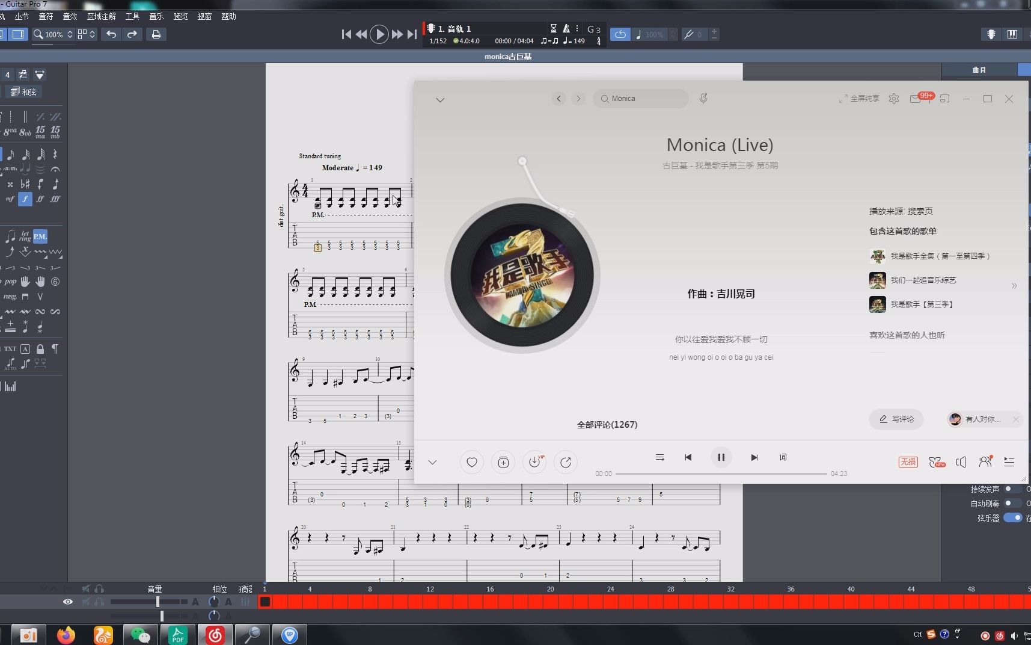Open Firefox from the taskbar
This screenshot has height=645, width=1031.
coord(66,635)
